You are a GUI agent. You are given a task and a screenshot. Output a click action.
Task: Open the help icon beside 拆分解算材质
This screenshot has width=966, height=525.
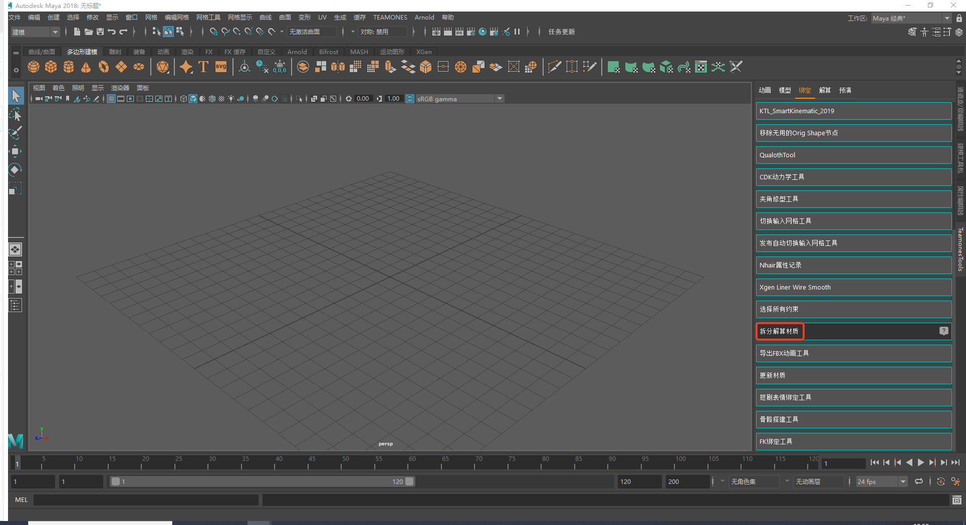(x=943, y=331)
